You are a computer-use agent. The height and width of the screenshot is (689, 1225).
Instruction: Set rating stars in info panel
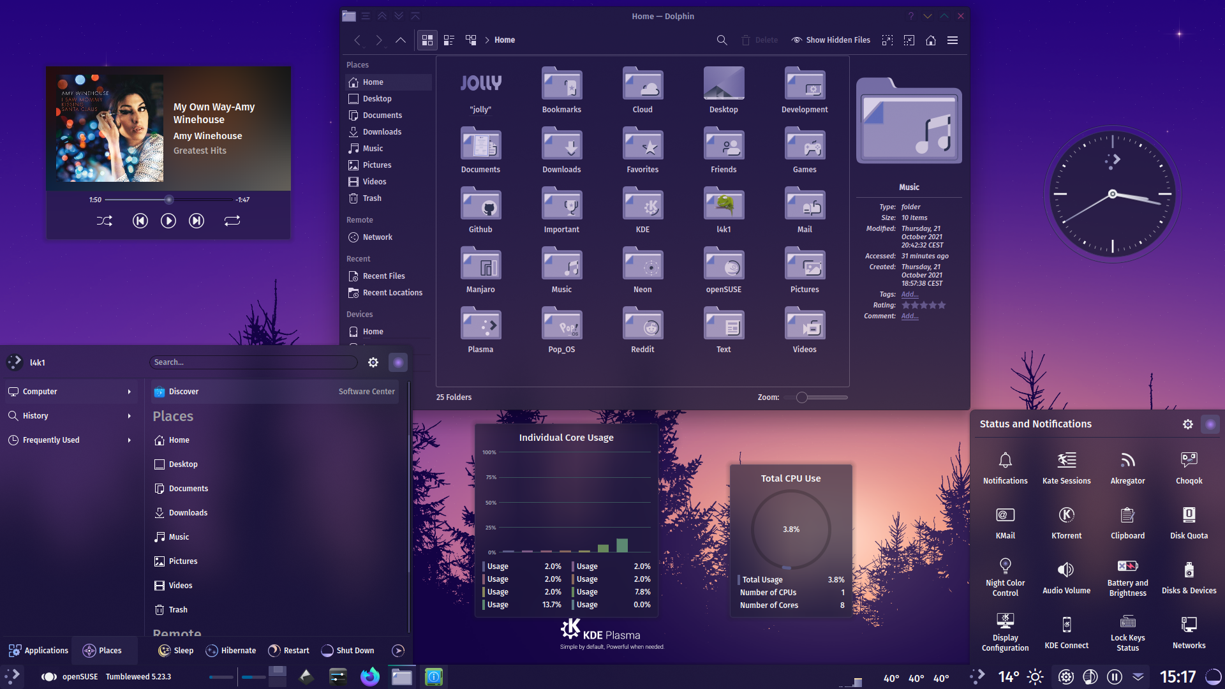point(923,306)
